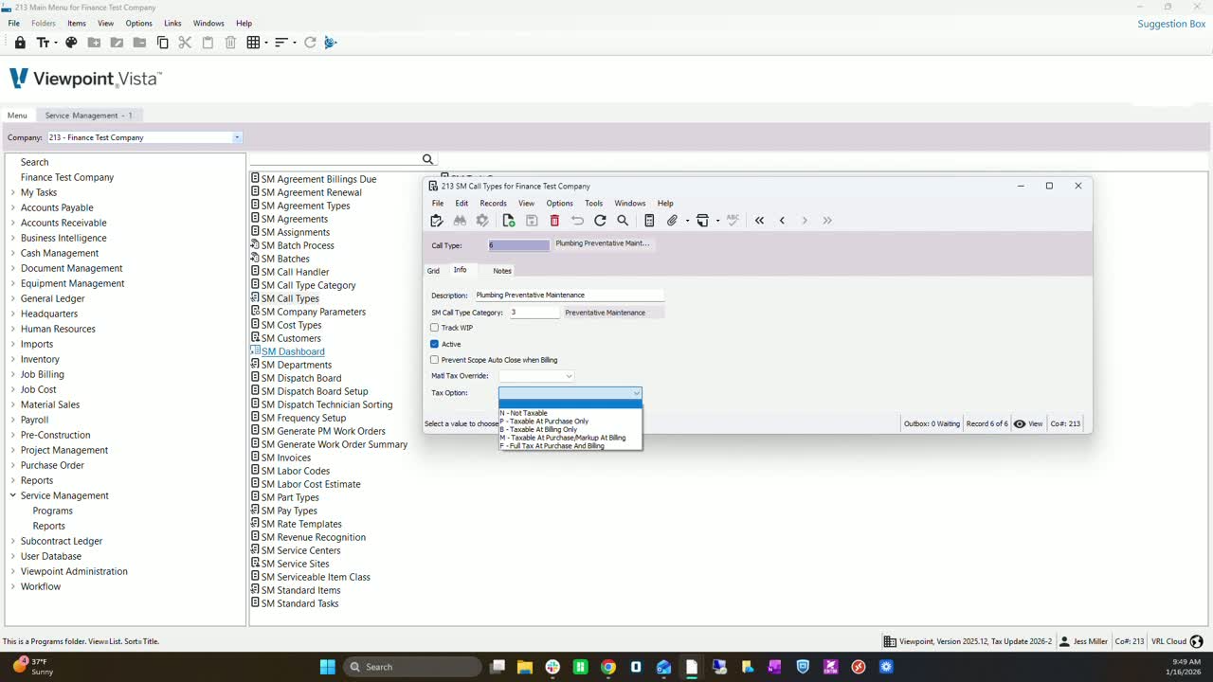This screenshot has width=1213, height=682.
Task: Click the Call Type input field
Action: (x=518, y=245)
